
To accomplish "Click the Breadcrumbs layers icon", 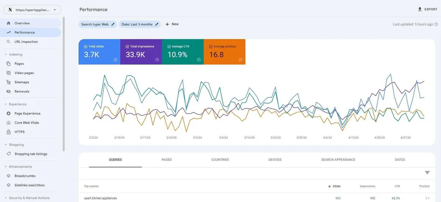I will 8,176.
